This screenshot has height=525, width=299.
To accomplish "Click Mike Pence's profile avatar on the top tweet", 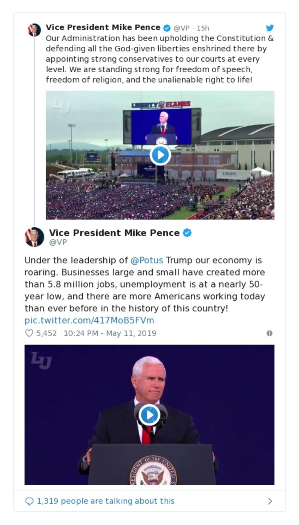I will tap(34, 28).
